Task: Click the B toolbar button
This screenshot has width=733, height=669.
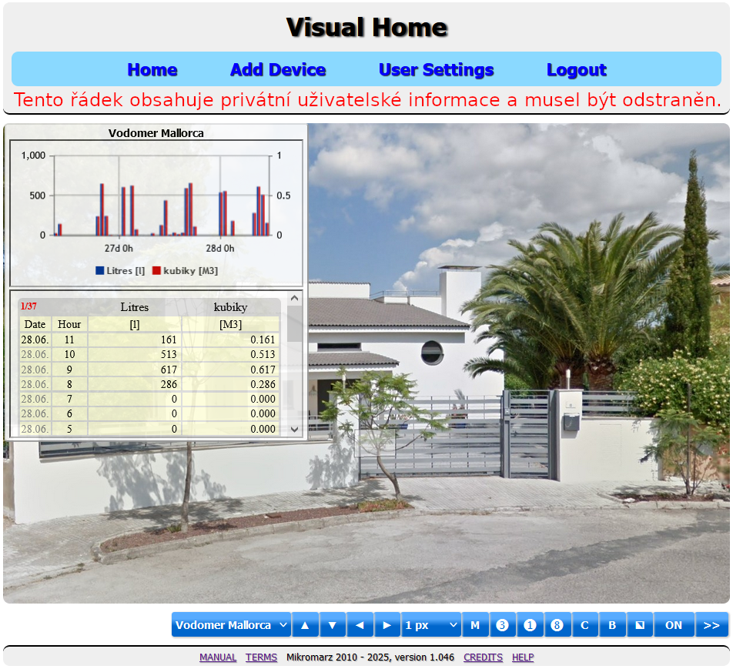Action: 612,625
